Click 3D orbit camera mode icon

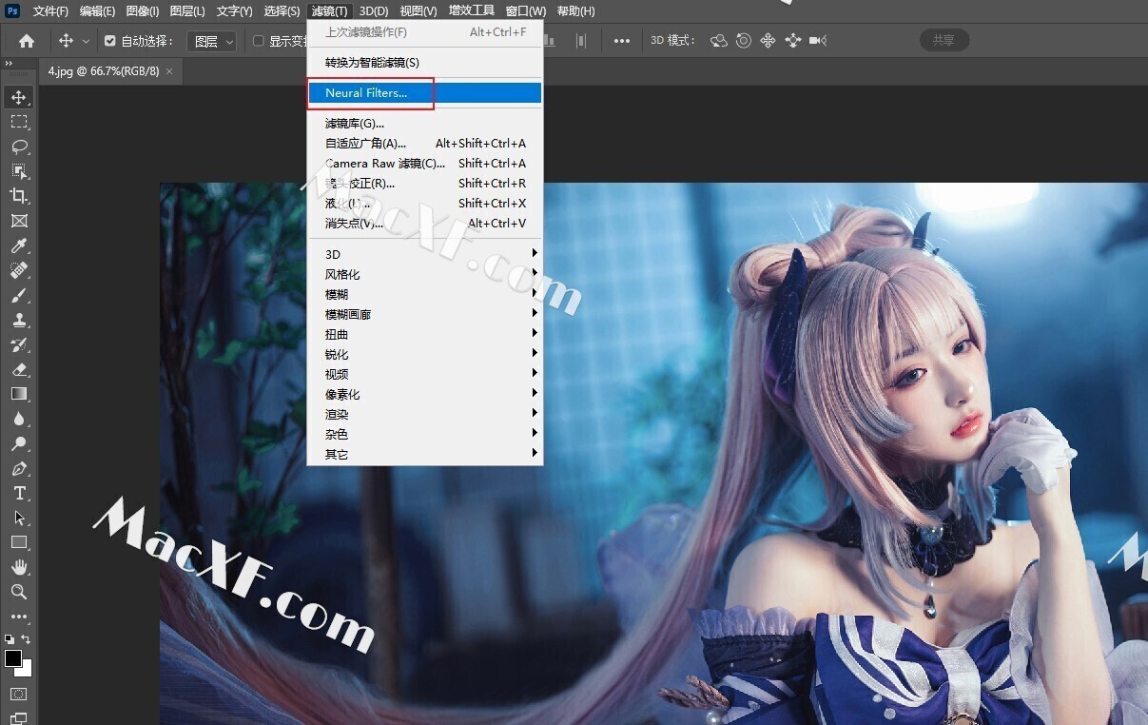point(719,41)
